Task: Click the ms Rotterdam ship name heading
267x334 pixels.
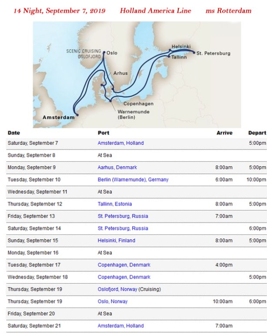Action: pyautogui.click(x=228, y=10)
